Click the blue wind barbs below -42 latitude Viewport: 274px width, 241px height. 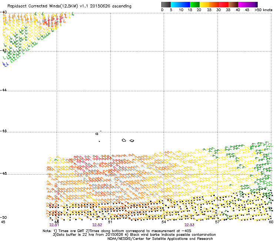[x=6, y=64]
